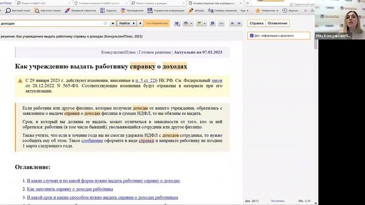Open Избранное star menu

[x=267, y=10]
